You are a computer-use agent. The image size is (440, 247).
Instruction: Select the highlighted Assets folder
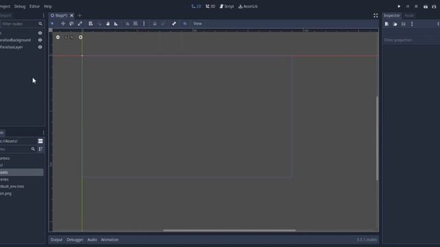[21, 172]
